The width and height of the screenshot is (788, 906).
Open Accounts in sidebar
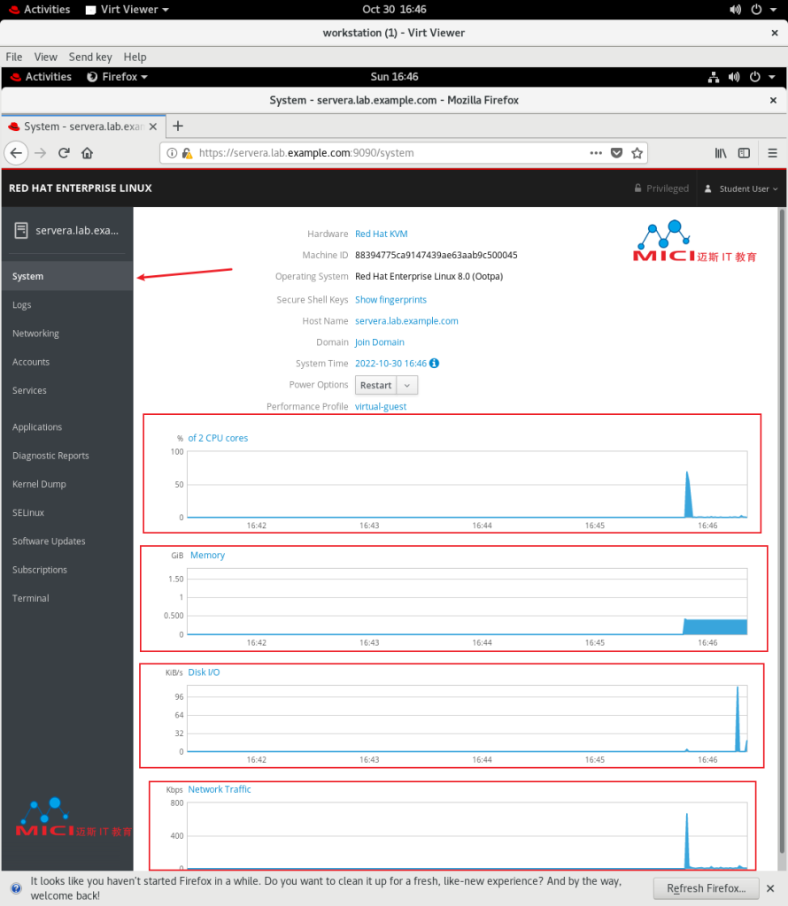point(67,362)
